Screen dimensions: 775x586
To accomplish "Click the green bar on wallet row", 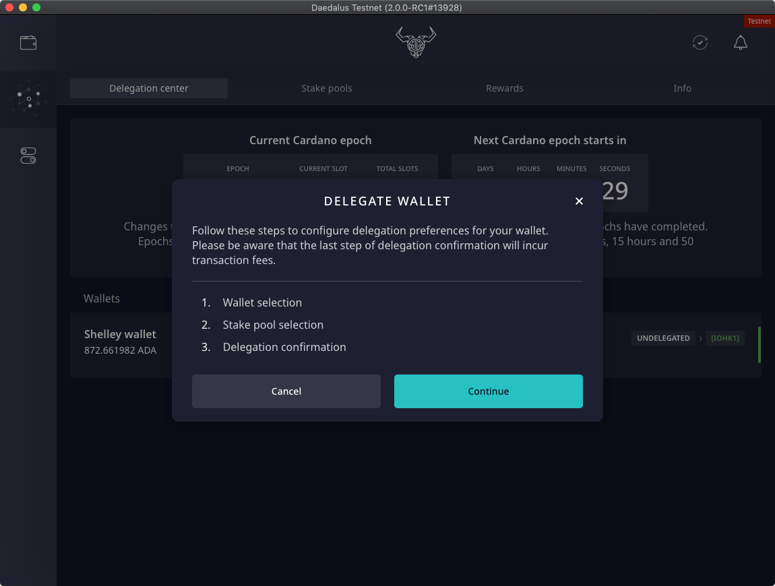I will pyautogui.click(x=759, y=345).
